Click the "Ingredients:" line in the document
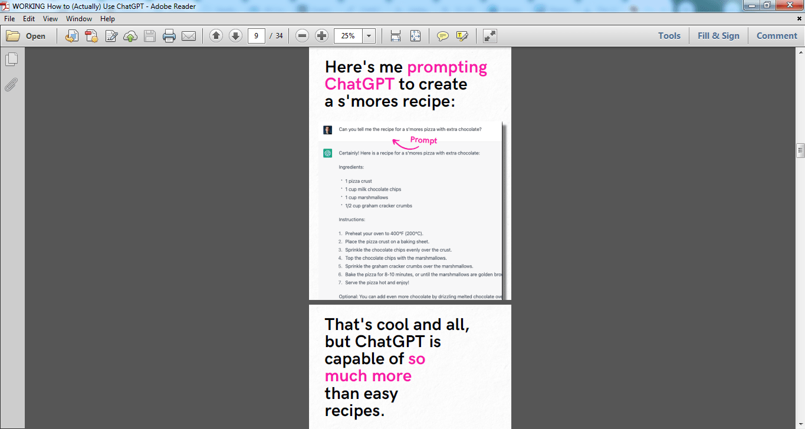 point(351,167)
